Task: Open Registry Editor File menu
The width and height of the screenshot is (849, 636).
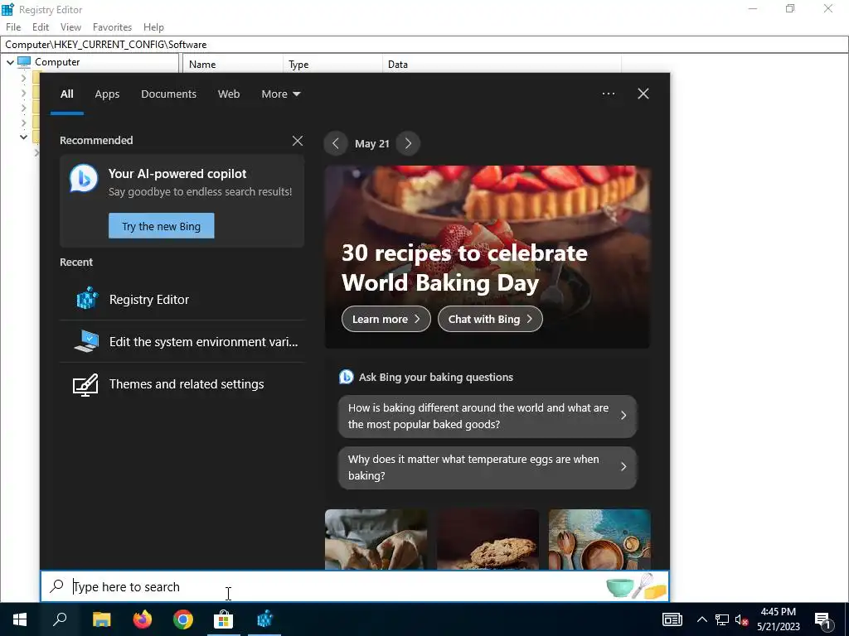Action: 13,27
